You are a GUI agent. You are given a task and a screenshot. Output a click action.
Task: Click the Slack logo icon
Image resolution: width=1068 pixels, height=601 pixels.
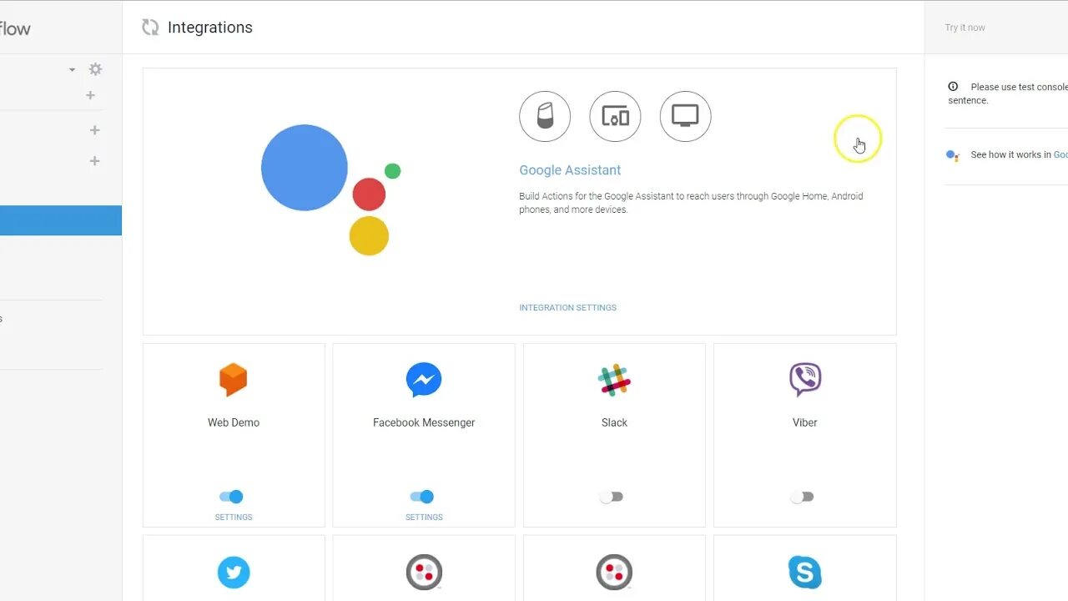[614, 380]
